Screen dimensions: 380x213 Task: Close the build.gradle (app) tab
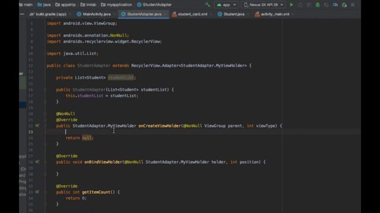pos(71,14)
